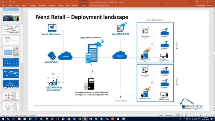This screenshot has width=215, height=121.
Task: Open the Insert ribbon tab
Action: [x=17, y=5]
